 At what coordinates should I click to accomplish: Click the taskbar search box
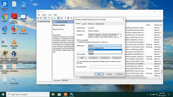28,94
